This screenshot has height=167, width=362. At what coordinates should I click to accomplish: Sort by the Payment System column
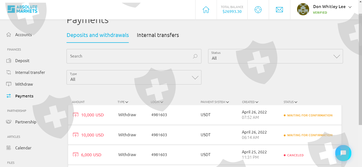coord(215,102)
